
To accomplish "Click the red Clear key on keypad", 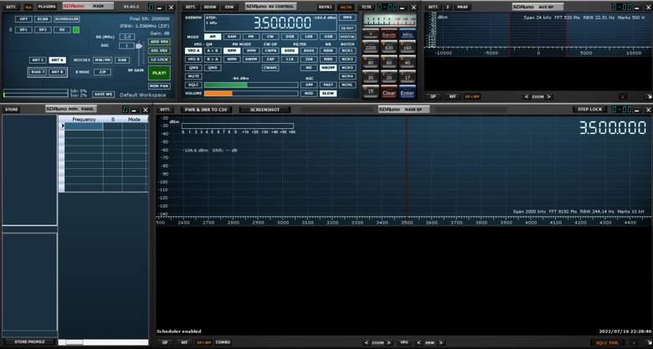I will tap(389, 92).
